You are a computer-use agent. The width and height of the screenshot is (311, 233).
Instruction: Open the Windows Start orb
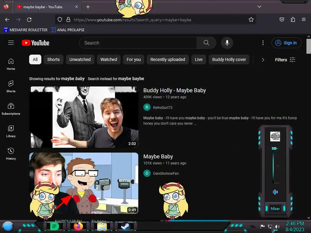8,226
